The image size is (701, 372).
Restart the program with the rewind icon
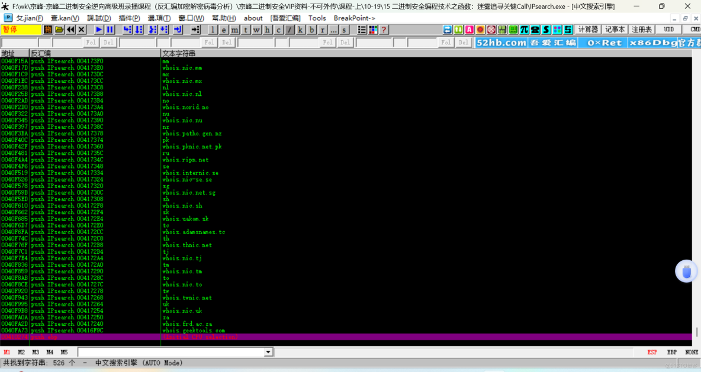(70, 30)
